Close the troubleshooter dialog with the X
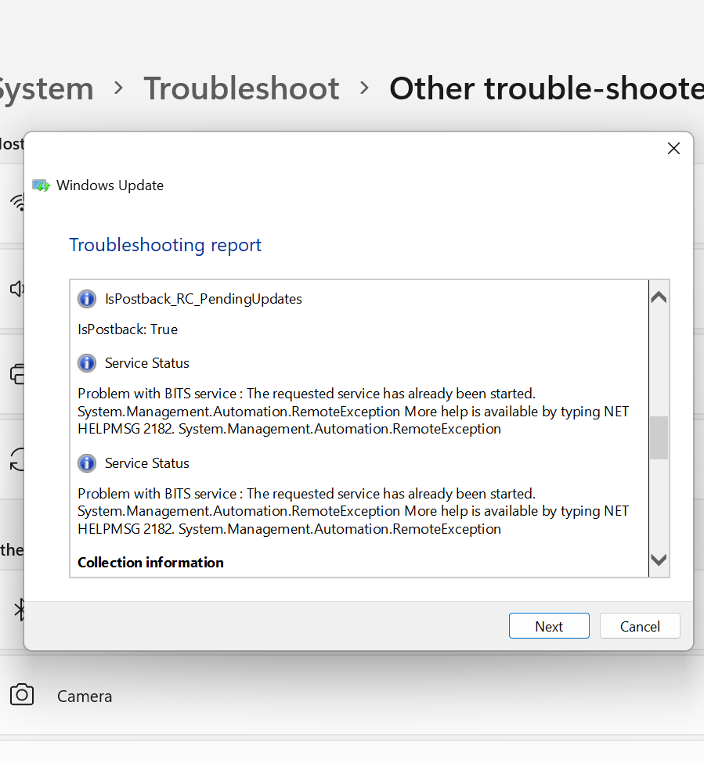 pyautogui.click(x=673, y=149)
